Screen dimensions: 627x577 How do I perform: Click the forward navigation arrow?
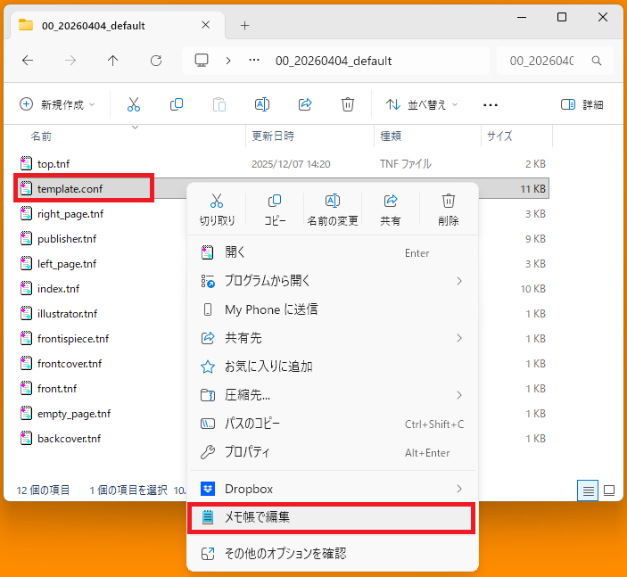pos(70,61)
